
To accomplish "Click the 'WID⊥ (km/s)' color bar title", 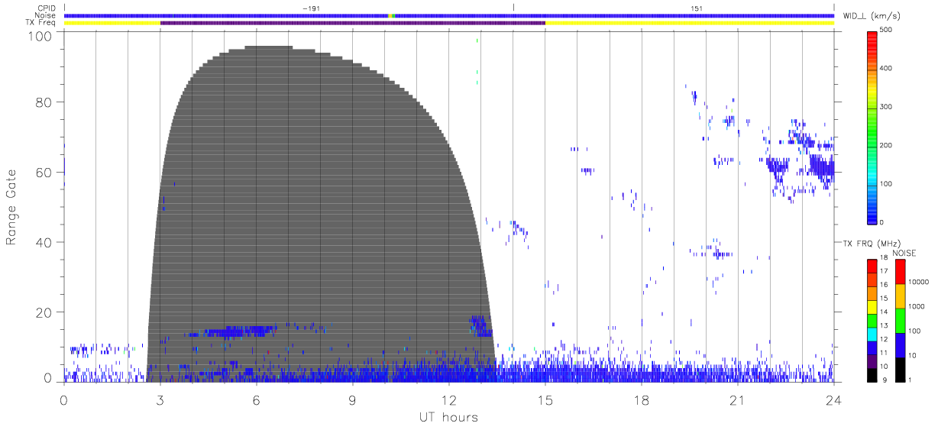I will (x=872, y=15).
